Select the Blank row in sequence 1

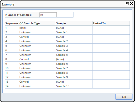tap(67, 28)
